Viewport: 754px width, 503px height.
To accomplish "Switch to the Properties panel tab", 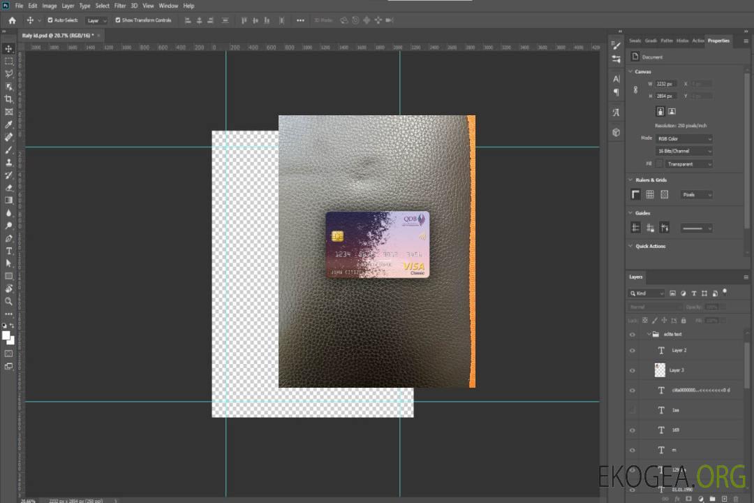I will point(718,41).
